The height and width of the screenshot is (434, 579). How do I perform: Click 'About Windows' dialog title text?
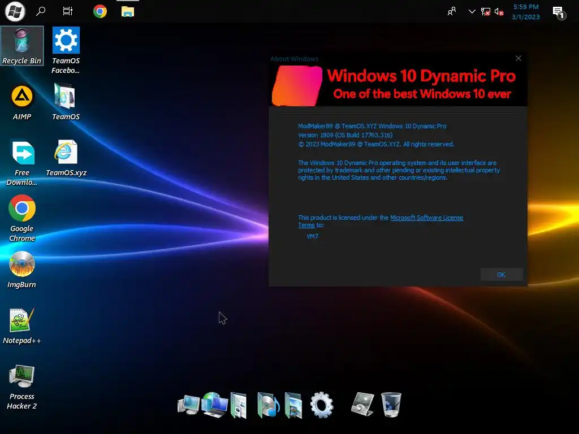point(294,59)
